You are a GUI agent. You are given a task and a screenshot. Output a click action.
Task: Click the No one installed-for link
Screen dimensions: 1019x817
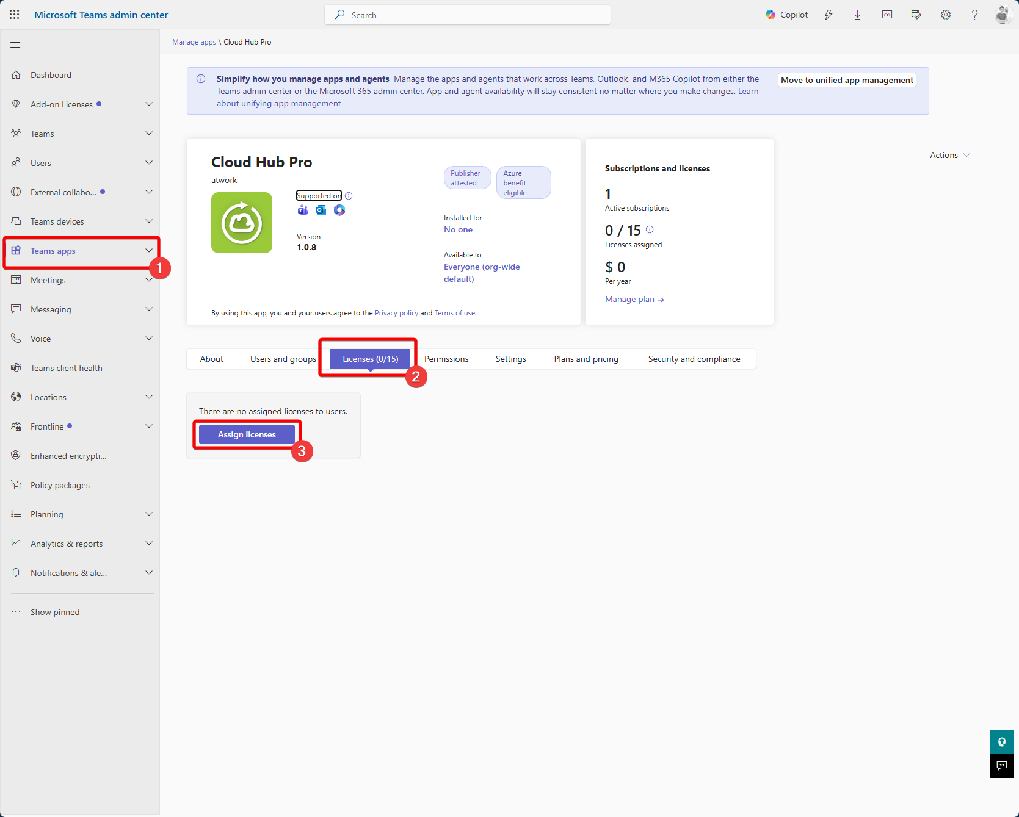(x=458, y=229)
